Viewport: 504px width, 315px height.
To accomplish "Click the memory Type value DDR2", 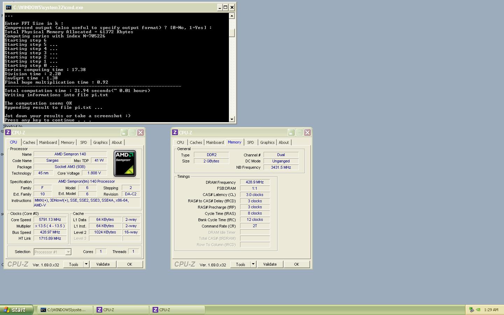I will [211, 155].
